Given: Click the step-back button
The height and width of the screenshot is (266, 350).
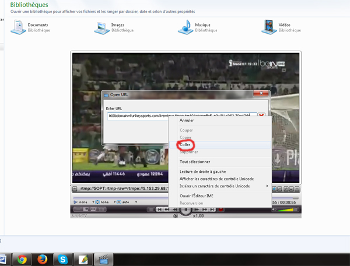Looking at the screenshot, I should [x=167, y=210].
